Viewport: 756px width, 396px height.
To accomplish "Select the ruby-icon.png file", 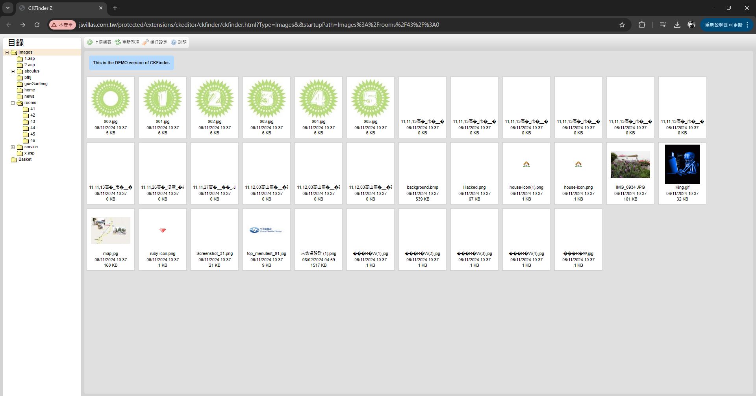I will coord(163,239).
